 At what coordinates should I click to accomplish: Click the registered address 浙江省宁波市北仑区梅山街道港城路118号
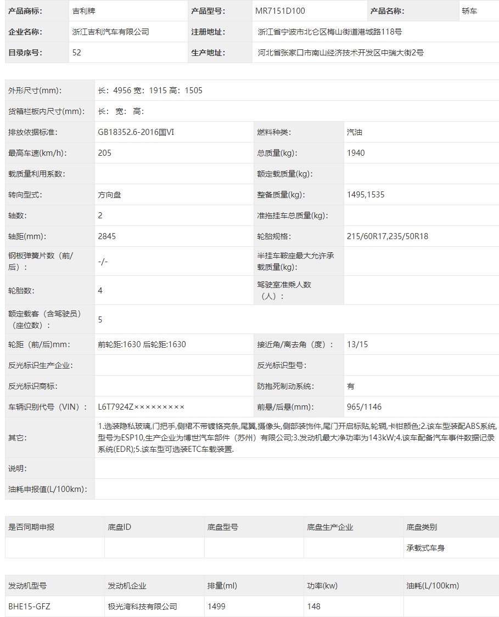click(329, 32)
